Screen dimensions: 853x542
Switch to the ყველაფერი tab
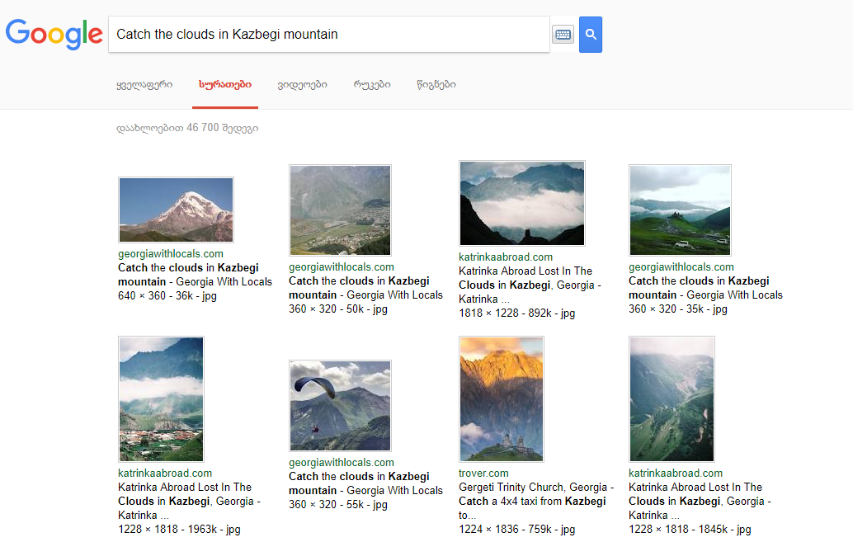click(x=144, y=84)
